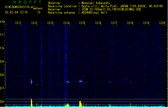Click the date stamp 02.02.04 12:10
The width and height of the screenshot is (168, 107).
coord(16,12)
